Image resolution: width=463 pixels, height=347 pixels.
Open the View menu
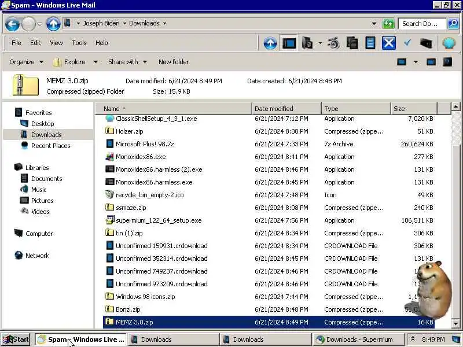[x=56, y=43]
